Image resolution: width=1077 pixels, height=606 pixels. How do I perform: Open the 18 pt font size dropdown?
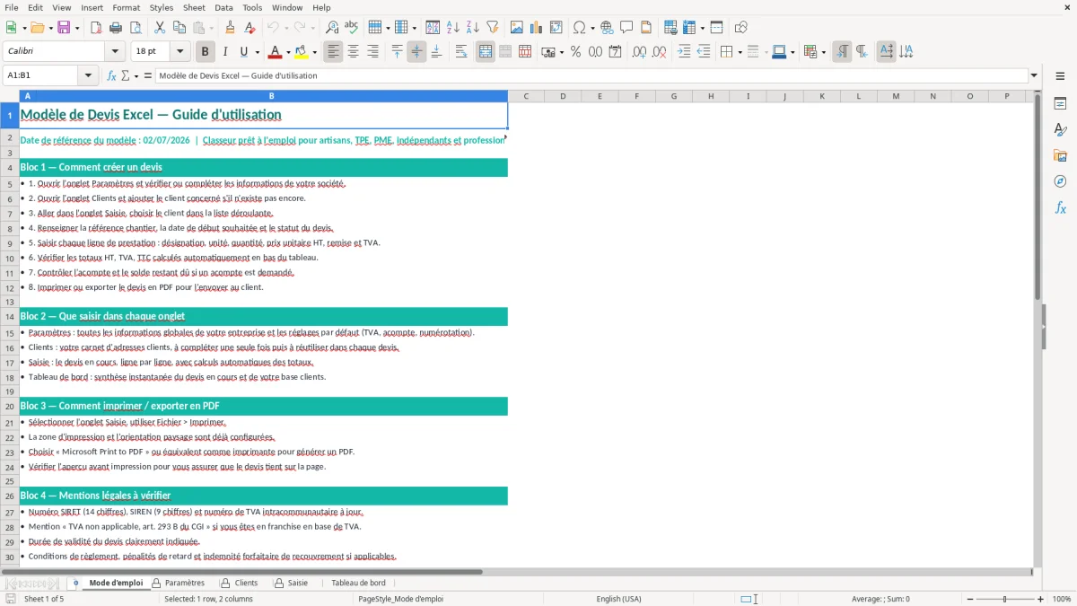click(x=180, y=52)
